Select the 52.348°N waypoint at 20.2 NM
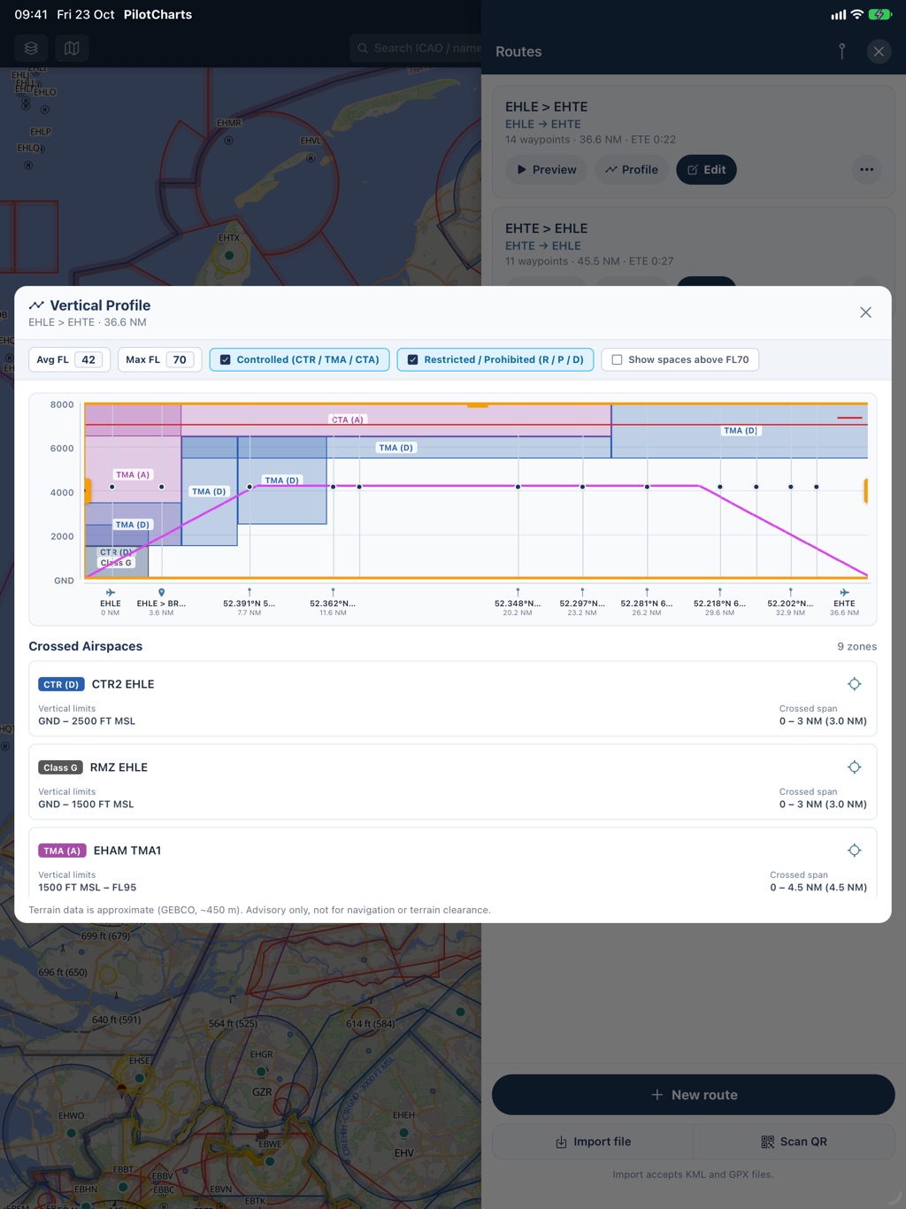The image size is (906, 1209). pos(518,603)
